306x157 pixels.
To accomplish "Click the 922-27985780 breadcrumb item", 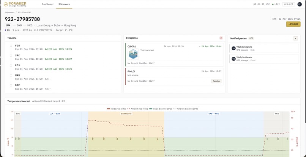I will click(x=24, y=12).
